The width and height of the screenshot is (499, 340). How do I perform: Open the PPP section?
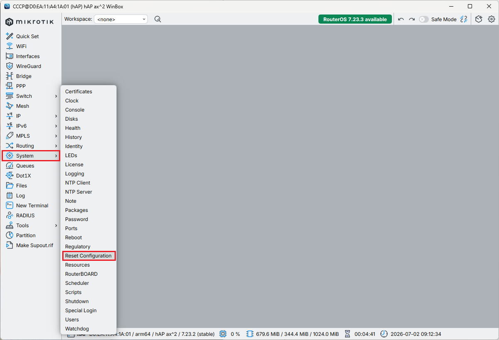click(15, 86)
